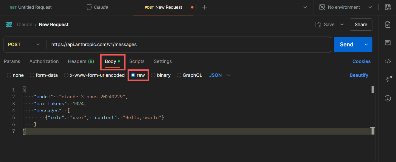The height and width of the screenshot is (162, 396).
Task: Close New Request tab via orange dot
Action: tap(192, 7)
